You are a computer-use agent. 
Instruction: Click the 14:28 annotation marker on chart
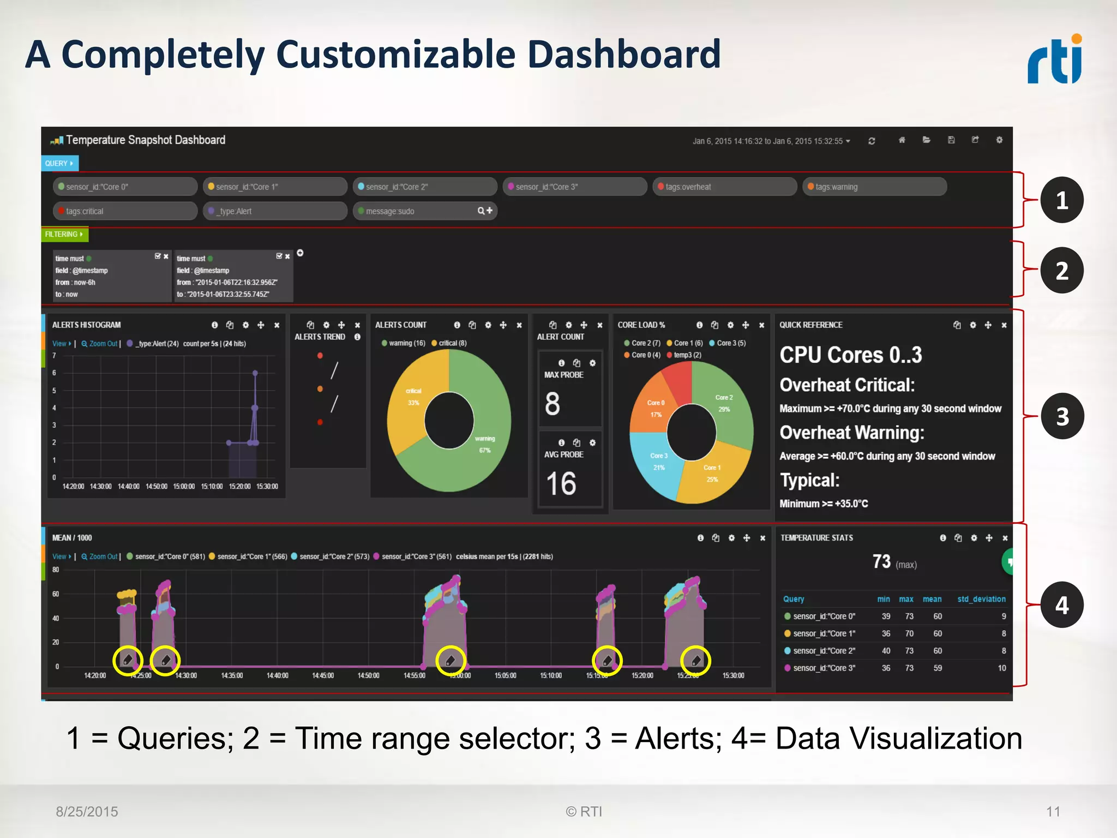(x=165, y=661)
